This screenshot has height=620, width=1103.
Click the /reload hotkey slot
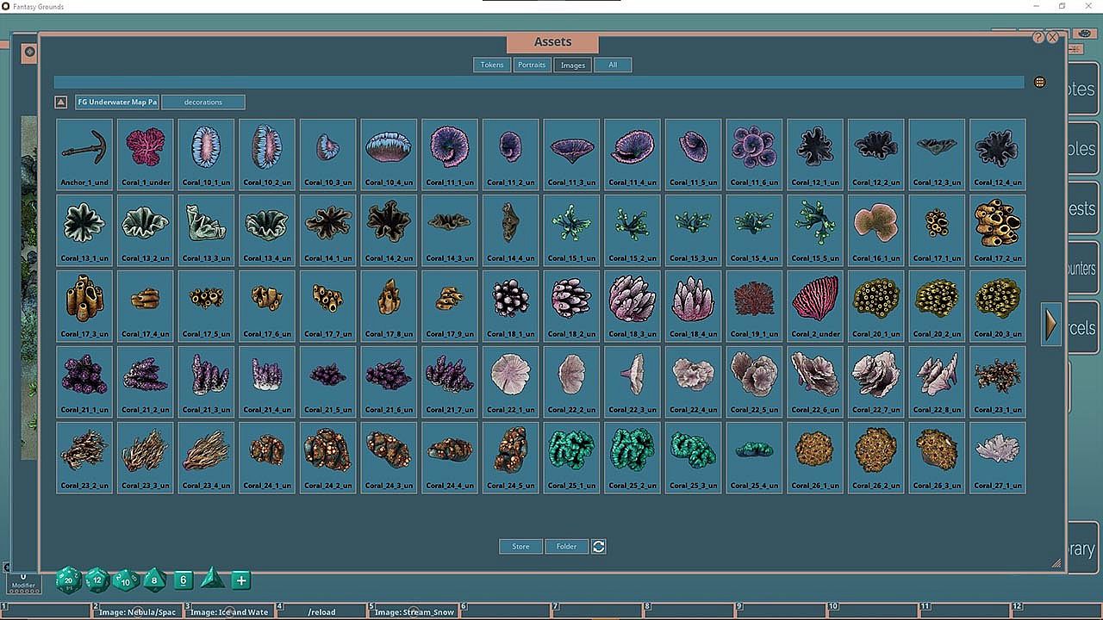[321, 611]
